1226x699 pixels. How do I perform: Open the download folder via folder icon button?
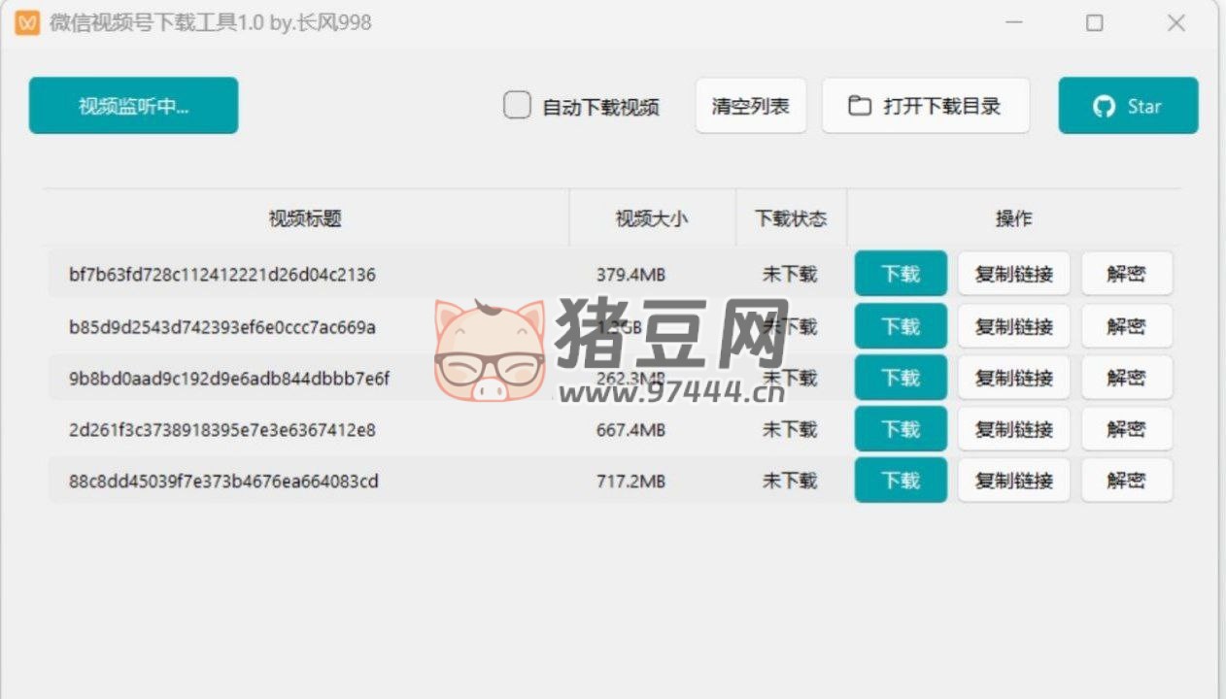pos(925,106)
